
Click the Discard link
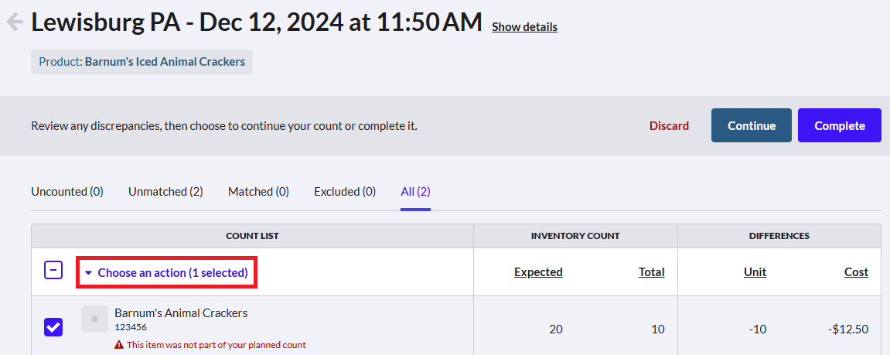[x=669, y=125]
